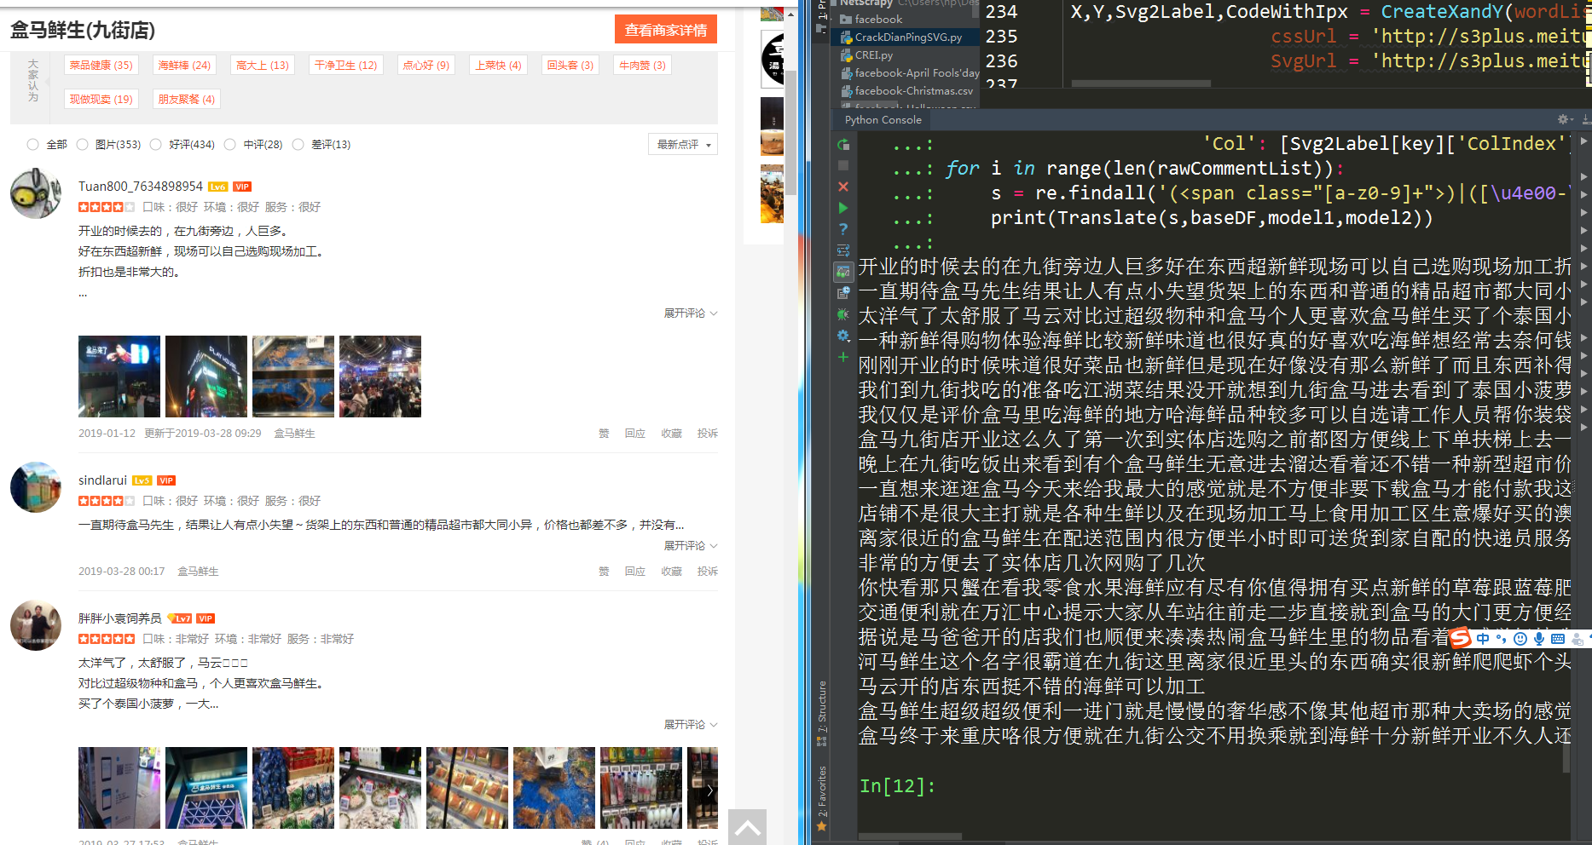Open the 最新点评 sort dropdown

coord(683,145)
